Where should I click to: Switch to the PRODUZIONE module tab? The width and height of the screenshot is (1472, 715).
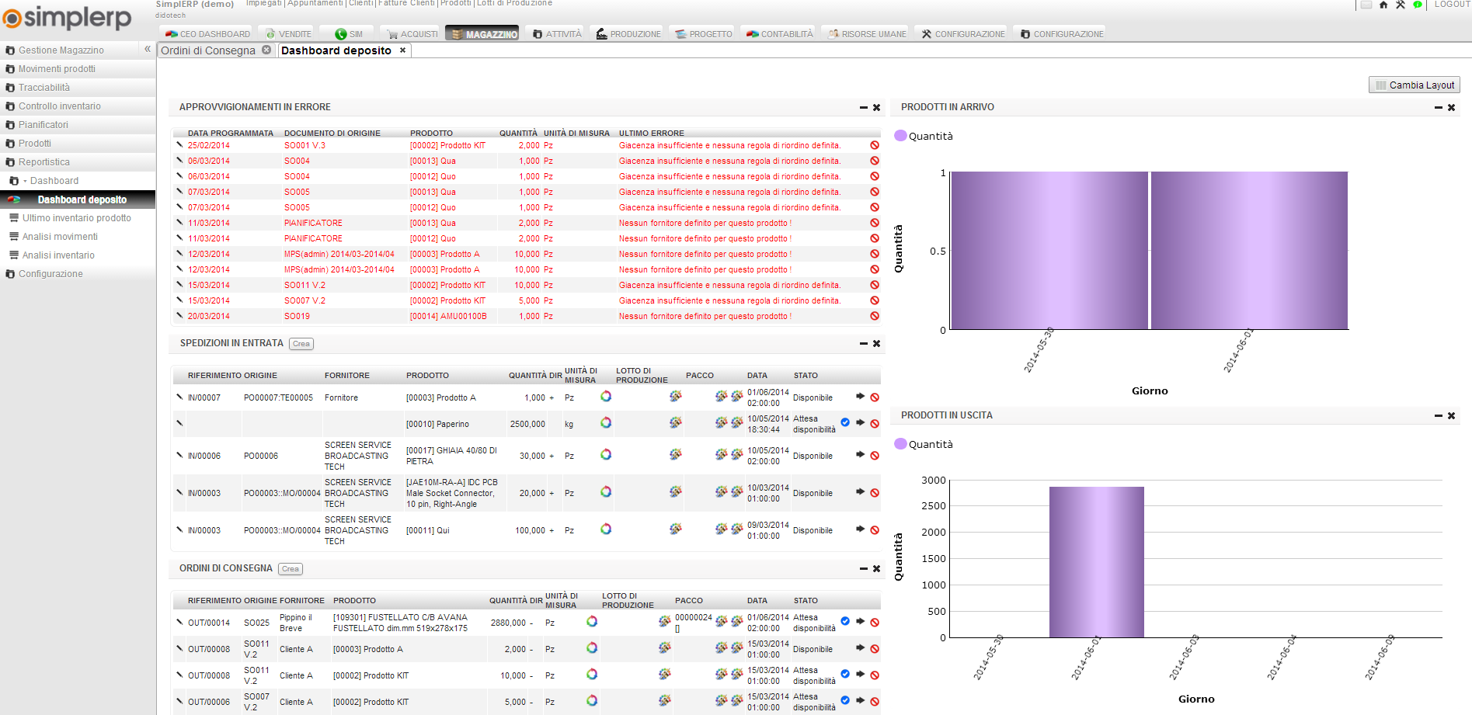pyautogui.click(x=628, y=33)
